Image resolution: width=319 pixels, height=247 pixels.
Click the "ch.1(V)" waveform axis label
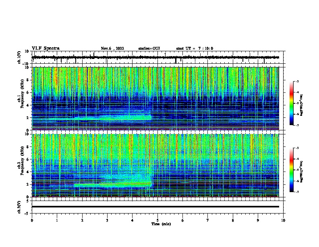(19, 57)
